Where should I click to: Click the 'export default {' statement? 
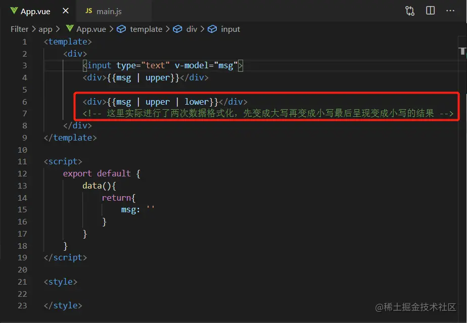(102, 174)
